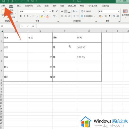Switch to the Insert (插入) tab
Screen dimensions: 129x129
19,6
